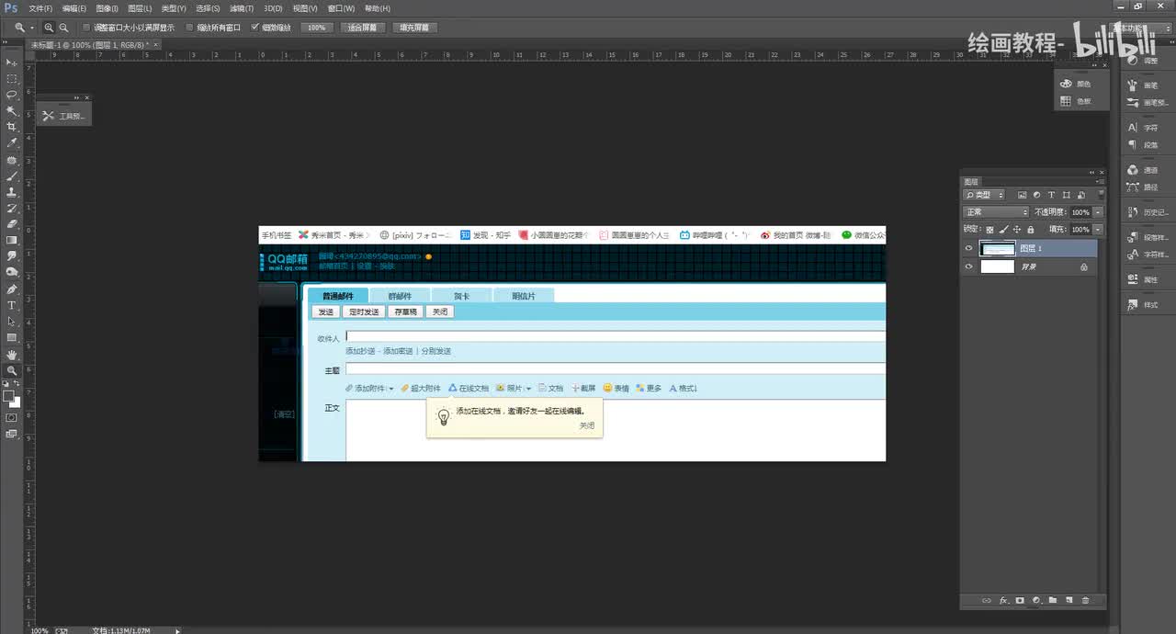Image resolution: width=1176 pixels, height=634 pixels.
Task: Select the Lasso tool
Action: pos(12,95)
